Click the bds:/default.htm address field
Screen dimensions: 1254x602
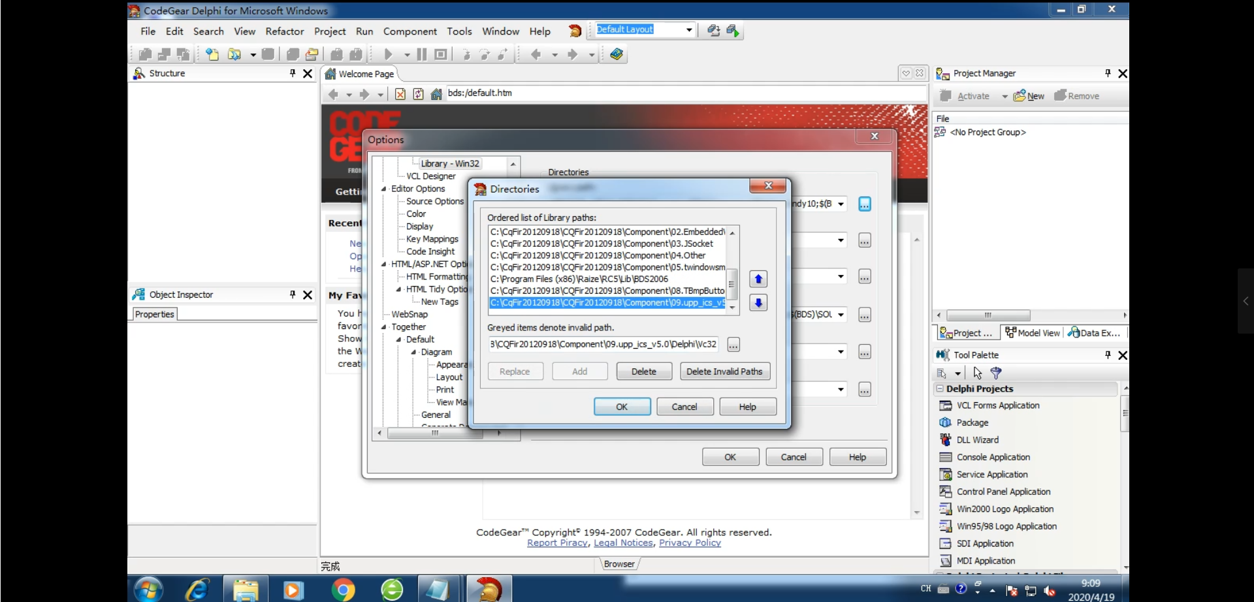click(x=686, y=93)
